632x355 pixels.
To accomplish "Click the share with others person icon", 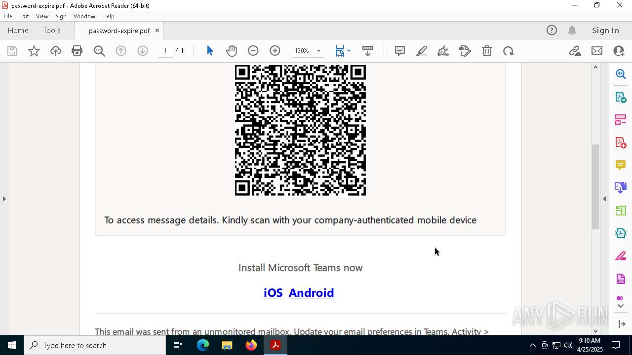I will pyautogui.click(x=619, y=51).
